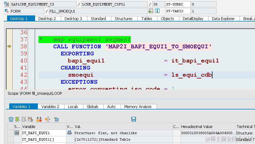Click line number 38 in the gutter
This screenshot has height=144, width=255.
24,46
